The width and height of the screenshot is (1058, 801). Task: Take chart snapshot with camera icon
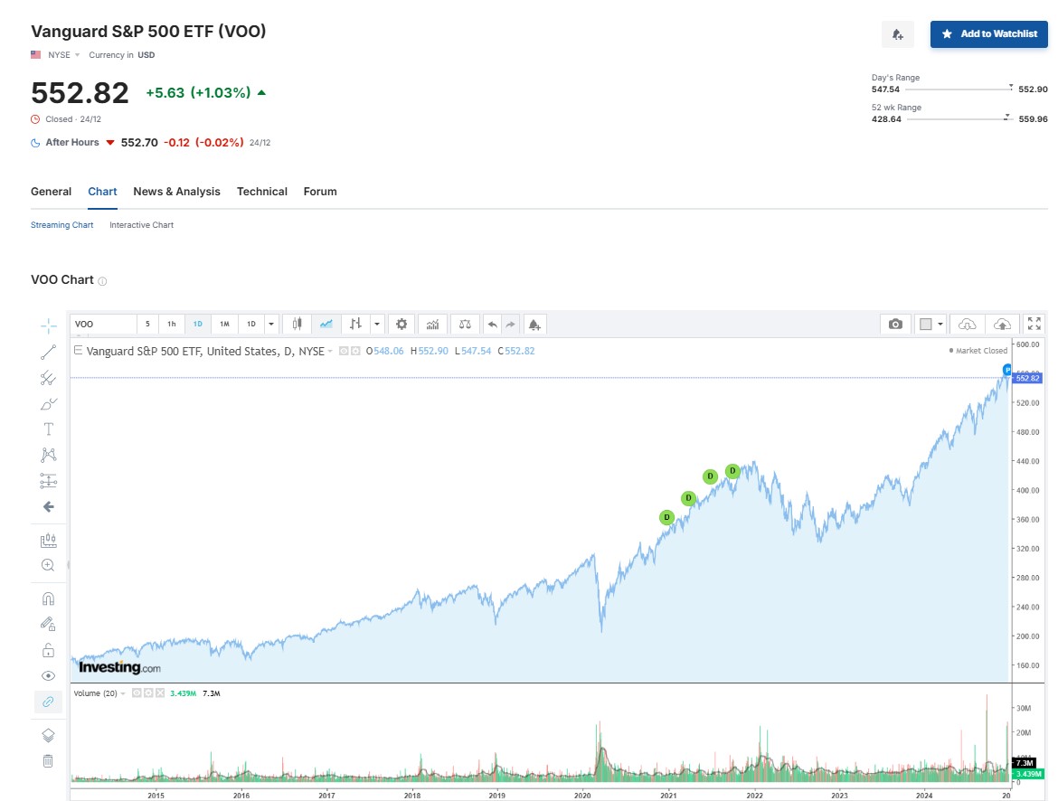895,324
